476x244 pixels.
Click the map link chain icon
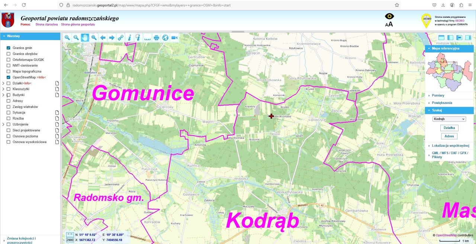click(x=120, y=38)
